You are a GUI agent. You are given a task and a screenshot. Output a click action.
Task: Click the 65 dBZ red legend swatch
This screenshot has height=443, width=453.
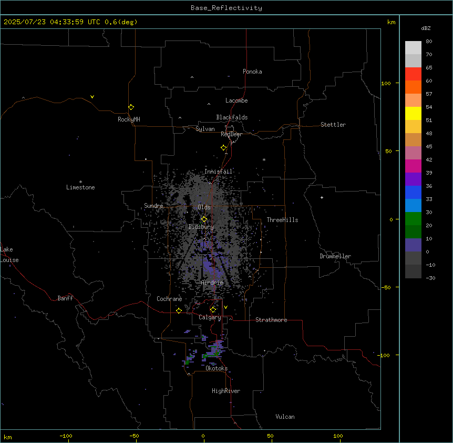[x=413, y=74]
